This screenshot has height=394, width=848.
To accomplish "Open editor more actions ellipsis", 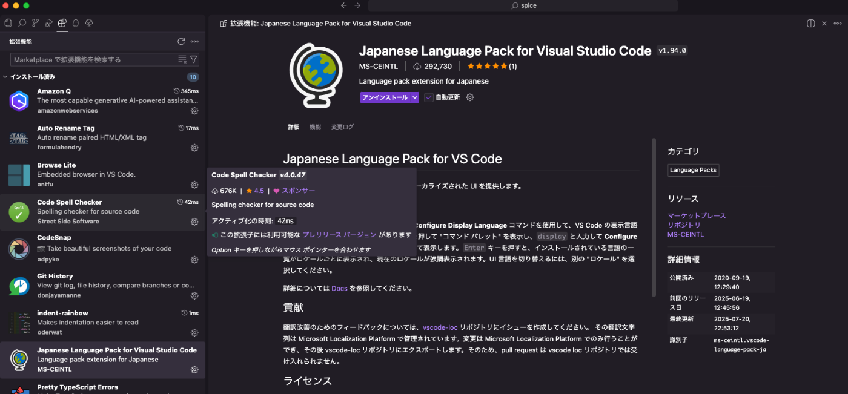I will (838, 24).
